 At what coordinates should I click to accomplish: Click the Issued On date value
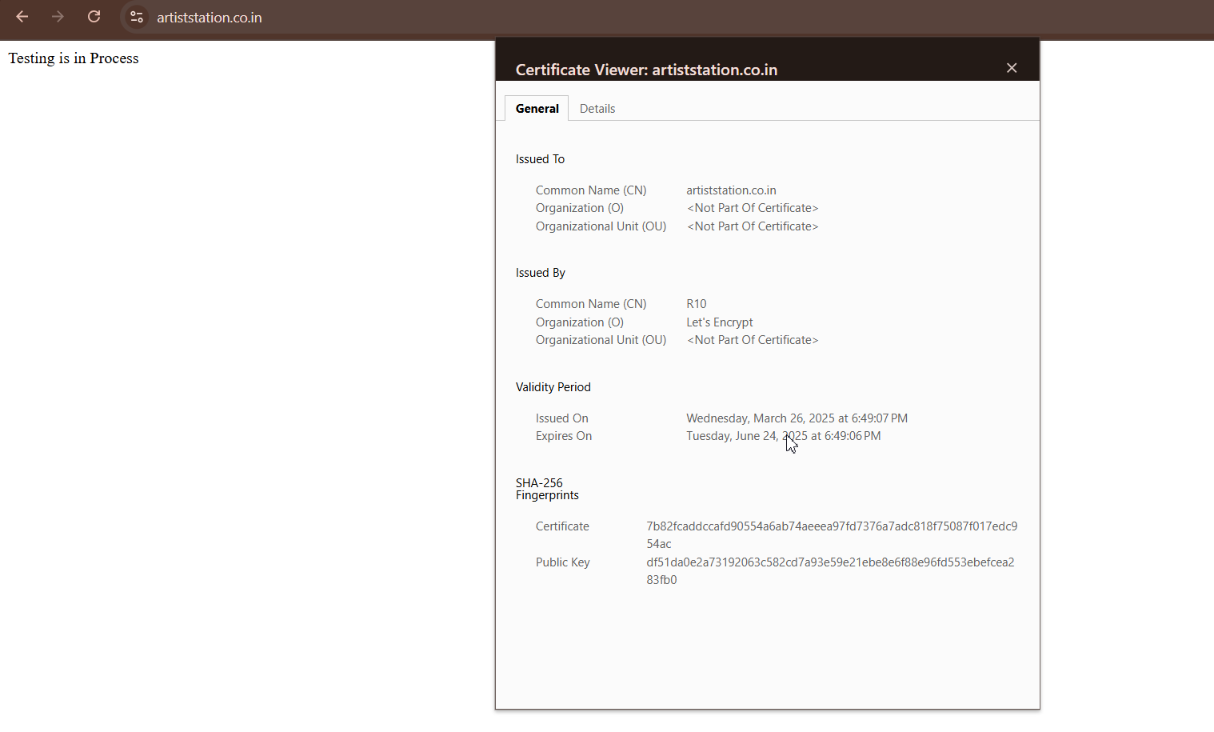point(796,418)
